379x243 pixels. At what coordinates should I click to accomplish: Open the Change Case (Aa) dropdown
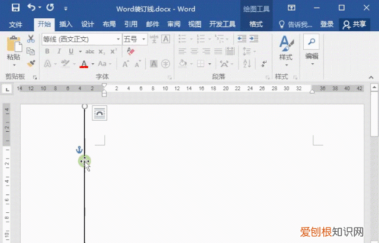105,64
